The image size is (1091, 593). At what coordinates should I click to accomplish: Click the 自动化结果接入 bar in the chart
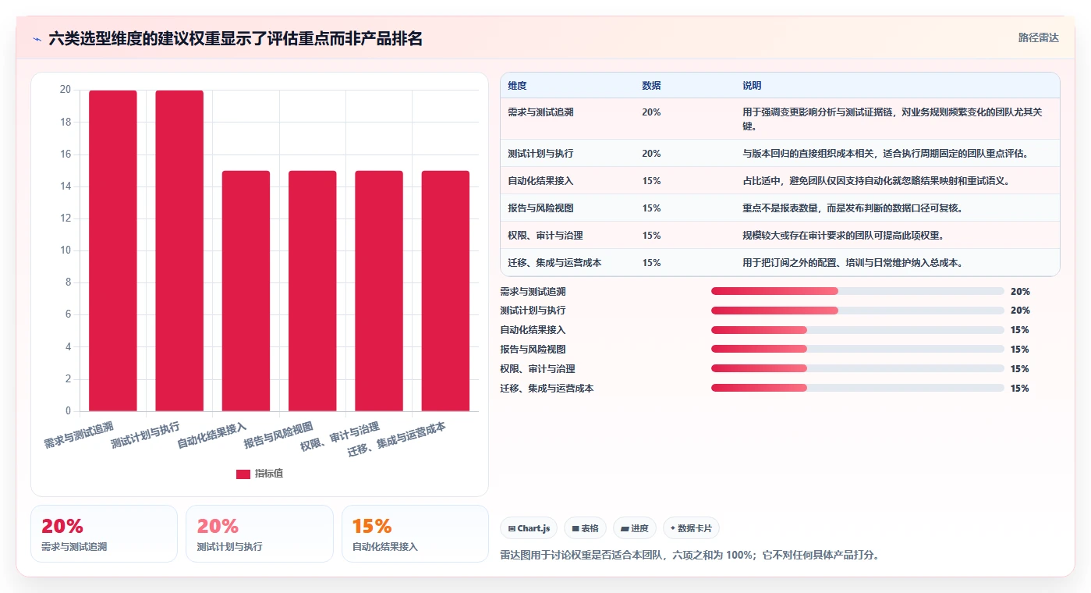246,291
